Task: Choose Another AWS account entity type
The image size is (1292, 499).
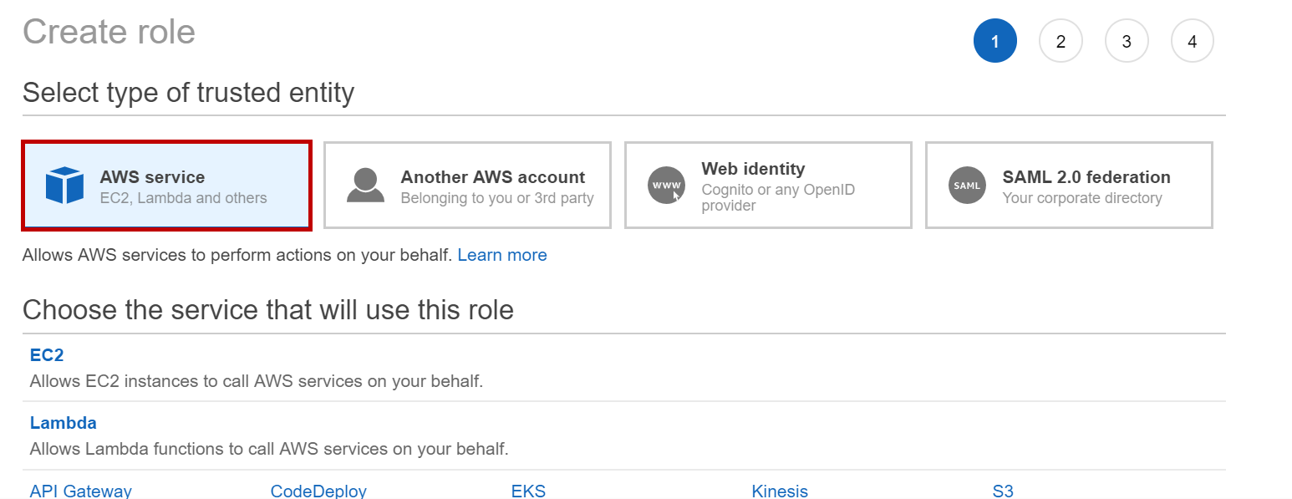Action: tap(467, 186)
